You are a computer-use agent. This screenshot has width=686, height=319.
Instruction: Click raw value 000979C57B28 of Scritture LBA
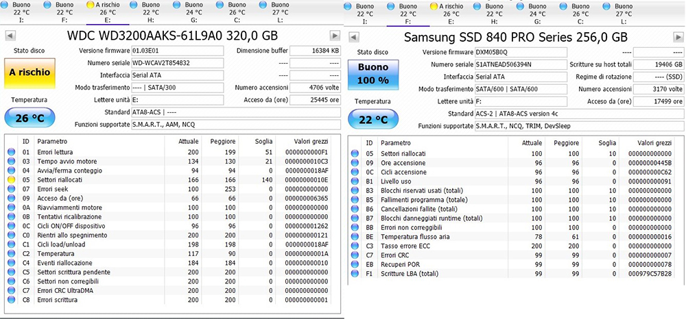pos(650,274)
